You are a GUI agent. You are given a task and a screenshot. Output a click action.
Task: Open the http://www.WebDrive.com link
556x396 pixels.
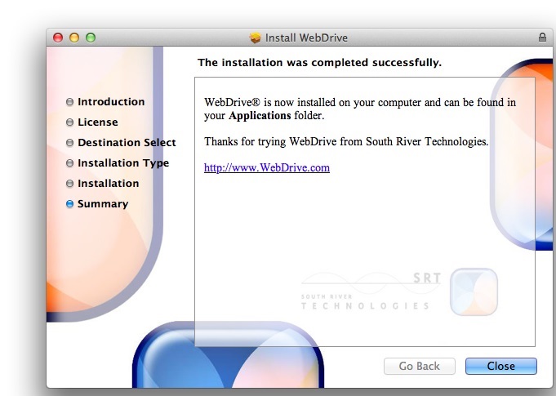point(267,167)
